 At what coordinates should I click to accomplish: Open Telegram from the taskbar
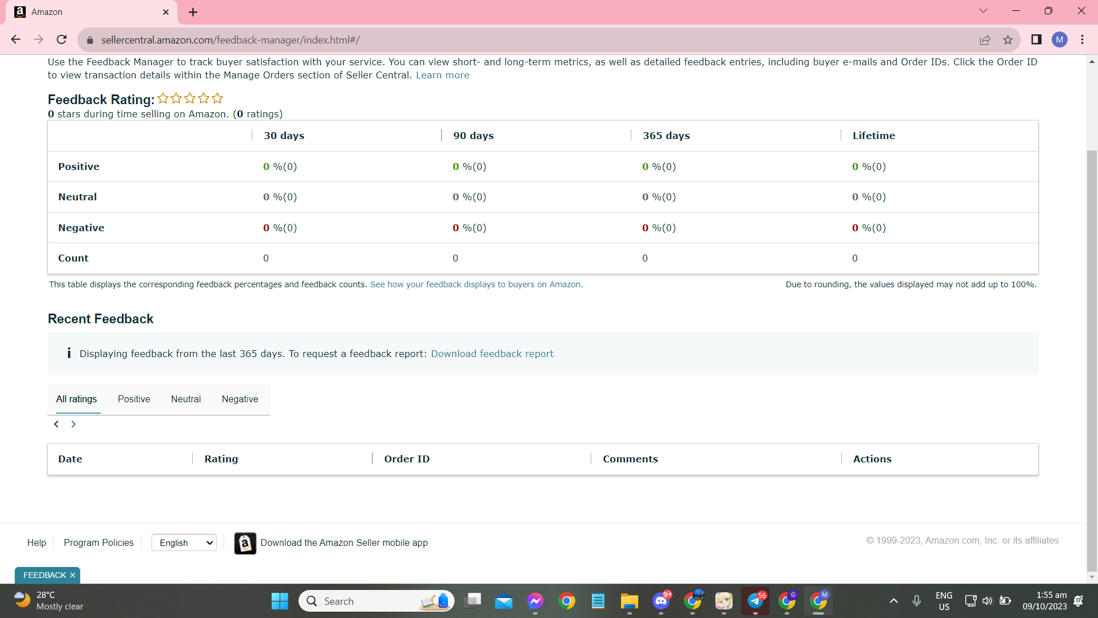(x=756, y=601)
